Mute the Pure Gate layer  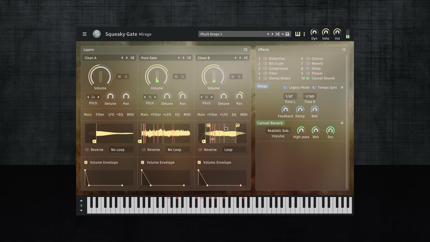click(x=176, y=77)
